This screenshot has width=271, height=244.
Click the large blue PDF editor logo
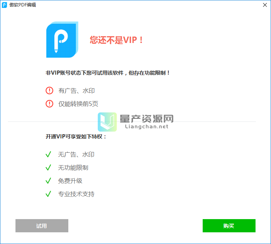click(x=62, y=40)
